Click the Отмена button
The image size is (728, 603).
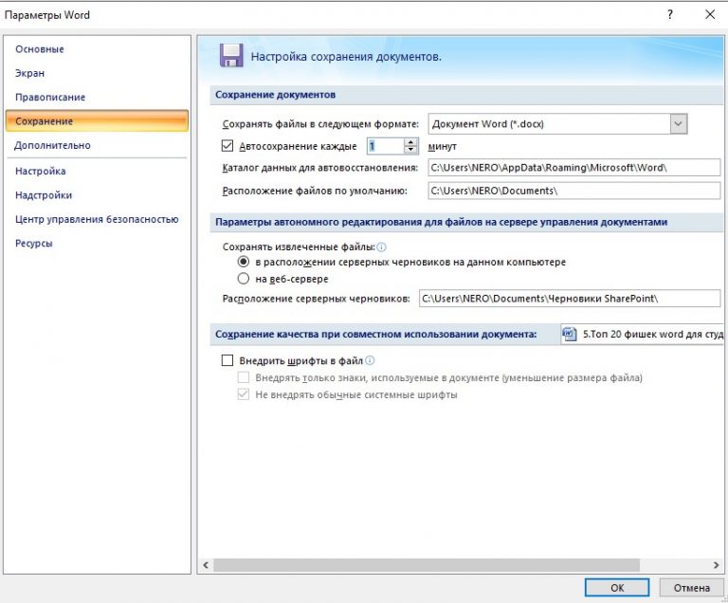click(x=691, y=588)
